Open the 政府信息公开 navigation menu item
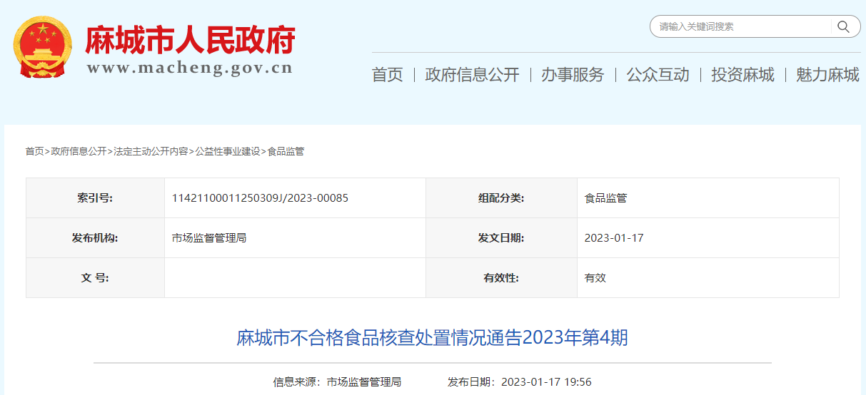This screenshot has height=395, width=866. [472, 74]
